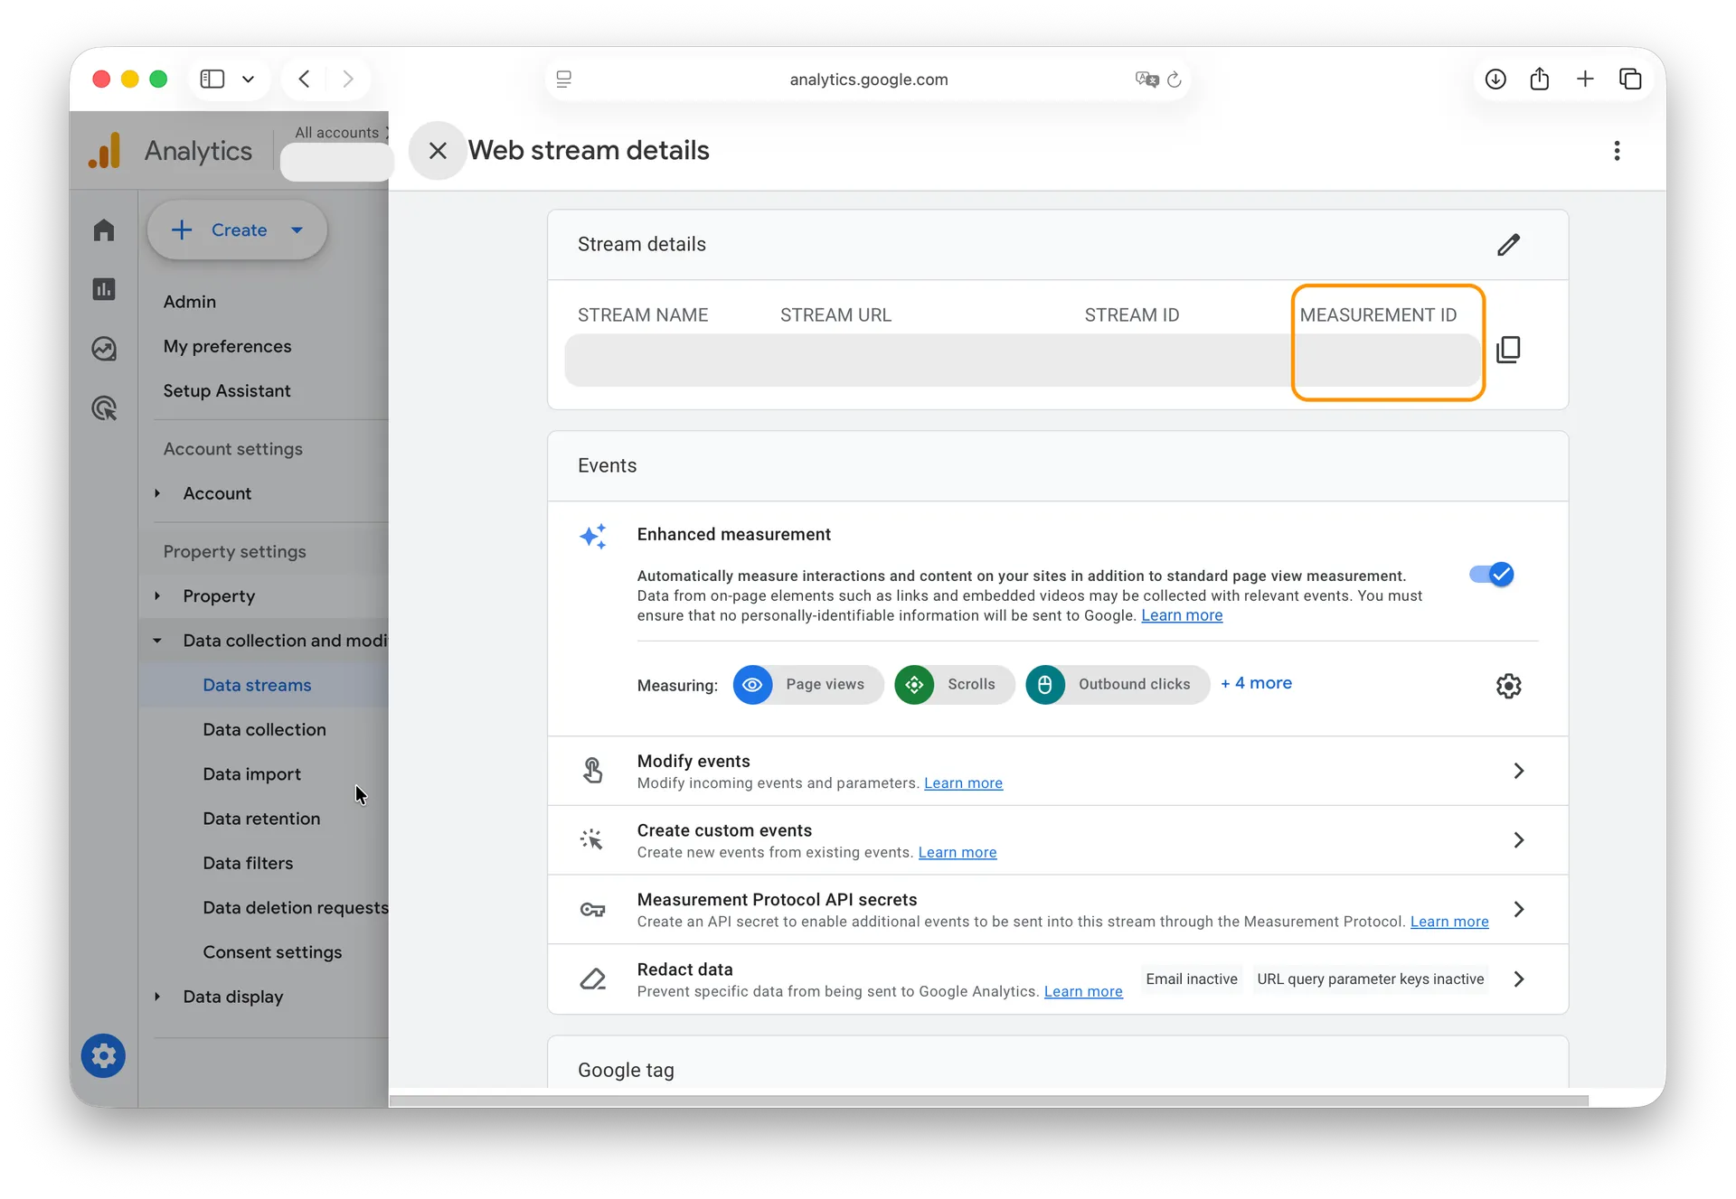Collapse Data collection and modification section
Image resolution: width=1736 pixels, height=1199 pixels.
click(x=158, y=640)
